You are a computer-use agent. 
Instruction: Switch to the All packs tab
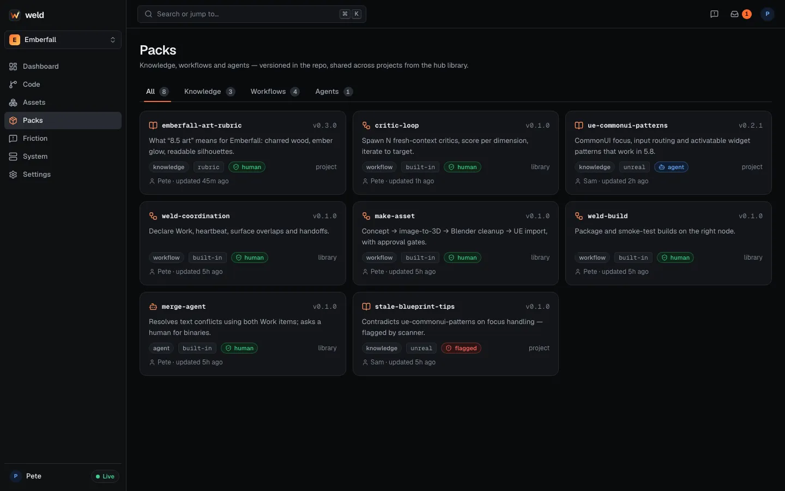tap(158, 92)
